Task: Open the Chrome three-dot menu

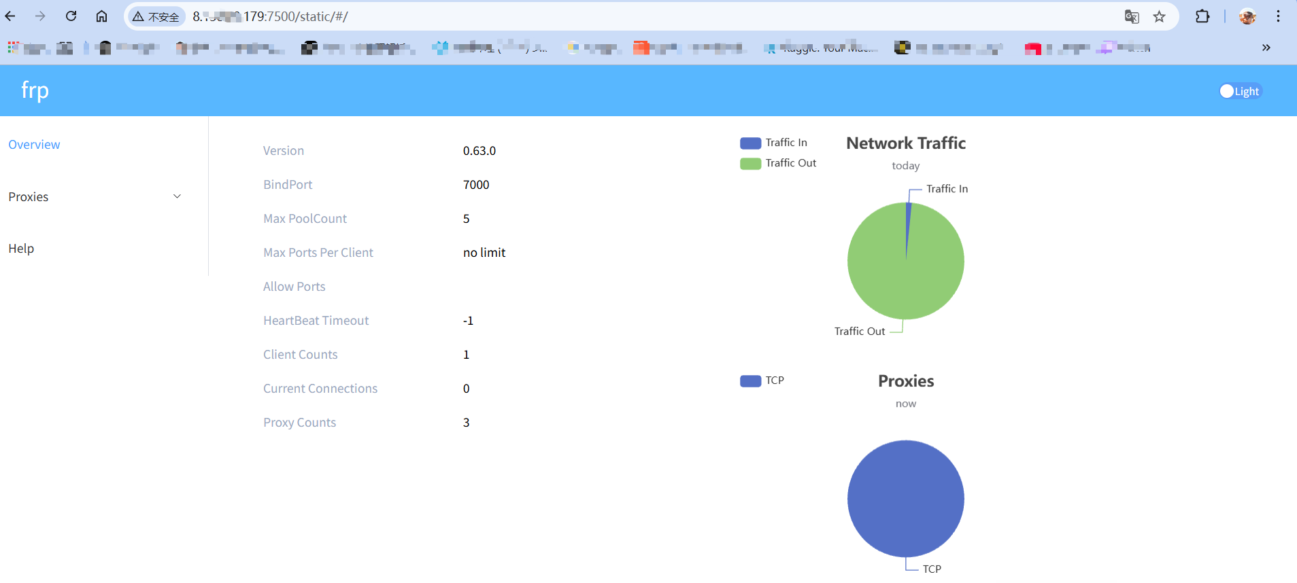Action: coord(1278,16)
